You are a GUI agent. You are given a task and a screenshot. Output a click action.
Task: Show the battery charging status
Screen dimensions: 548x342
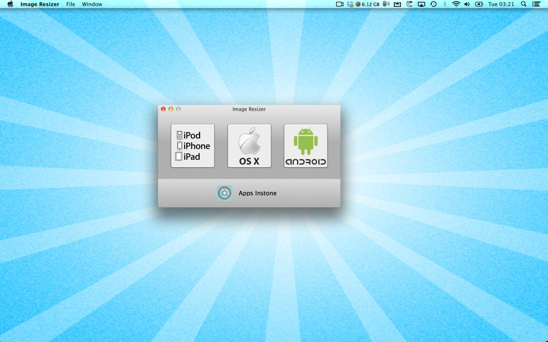479,4
